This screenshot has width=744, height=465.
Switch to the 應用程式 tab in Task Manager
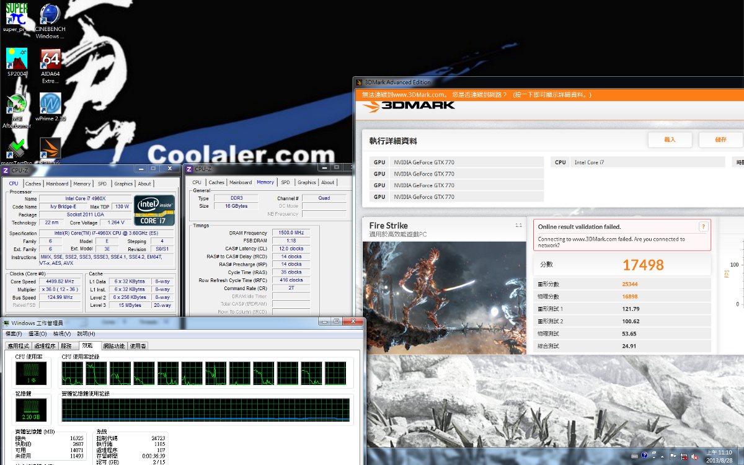[x=17, y=346]
